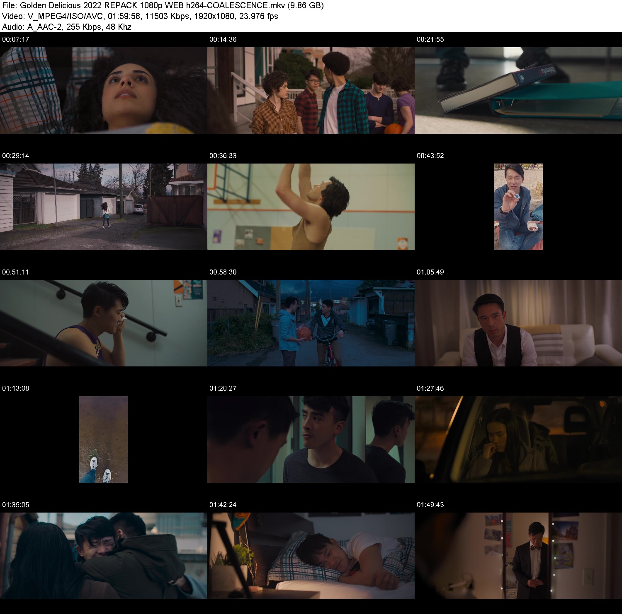Click the 01:42:24 timestamp label
The height and width of the screenshot is (614, 622).
[223, 505]
